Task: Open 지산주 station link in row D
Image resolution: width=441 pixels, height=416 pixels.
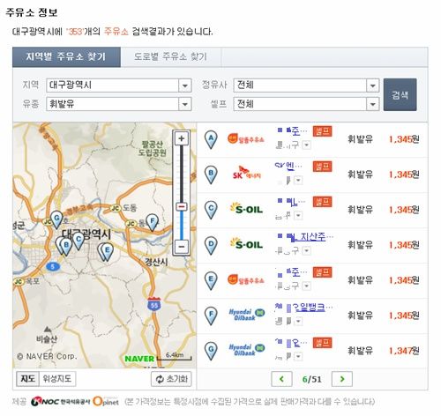Action: click(x=305, y=236)
